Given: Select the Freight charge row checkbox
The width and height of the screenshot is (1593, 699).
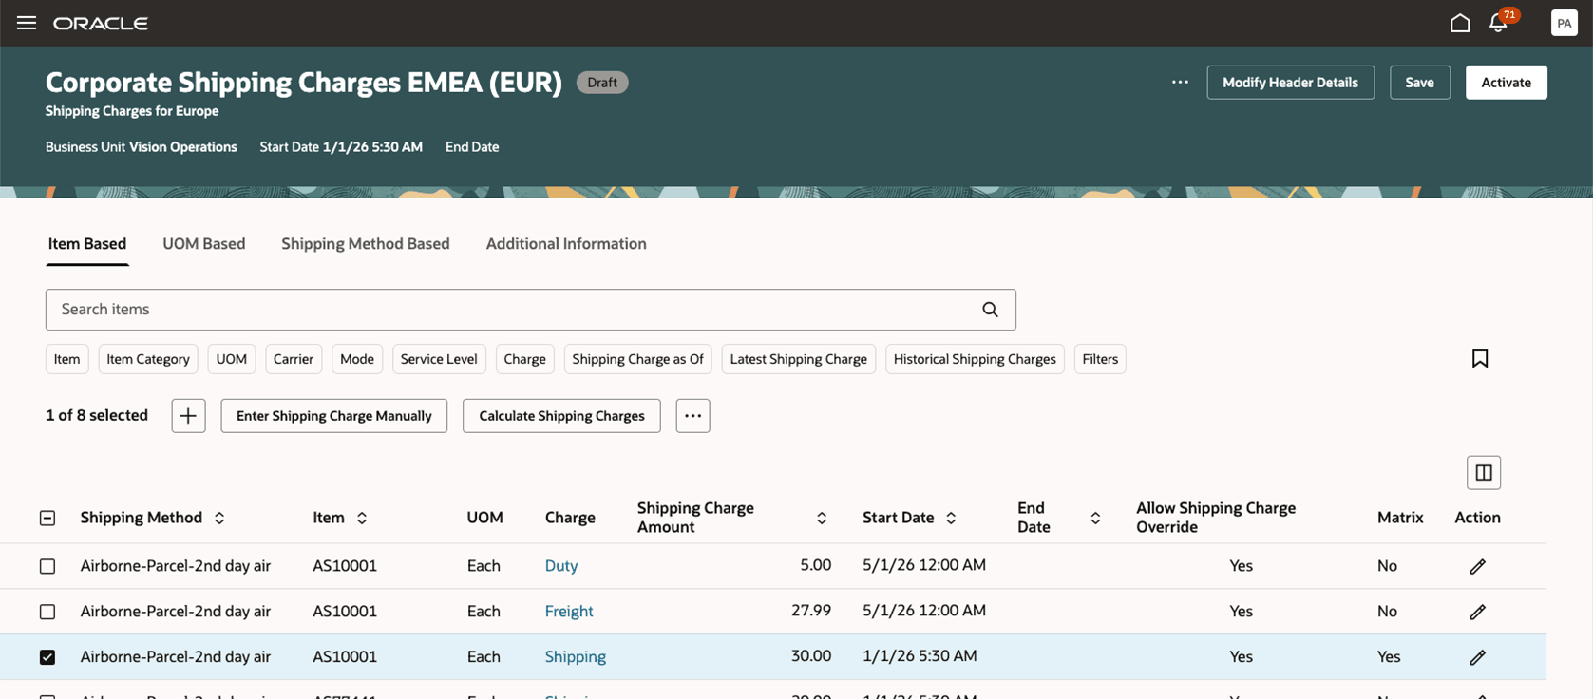Looking at the screenshot, I should tap(47, 612).
